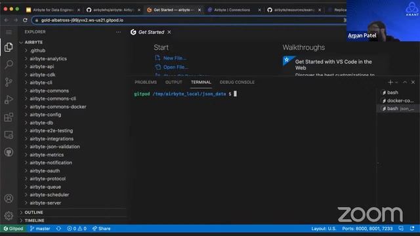Expand the airbyte-integrations folder
This screenshot has width=420, height=236.
tap(26, 138)
